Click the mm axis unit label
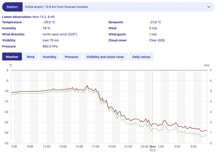Screen dimensions: 216x153 click(x=207, y=65)
